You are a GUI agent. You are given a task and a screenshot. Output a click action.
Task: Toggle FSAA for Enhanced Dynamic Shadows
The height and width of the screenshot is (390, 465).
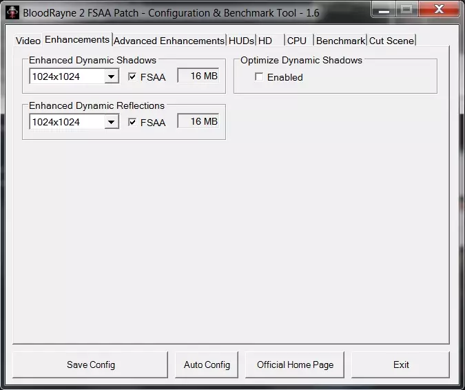coord(132,76)
